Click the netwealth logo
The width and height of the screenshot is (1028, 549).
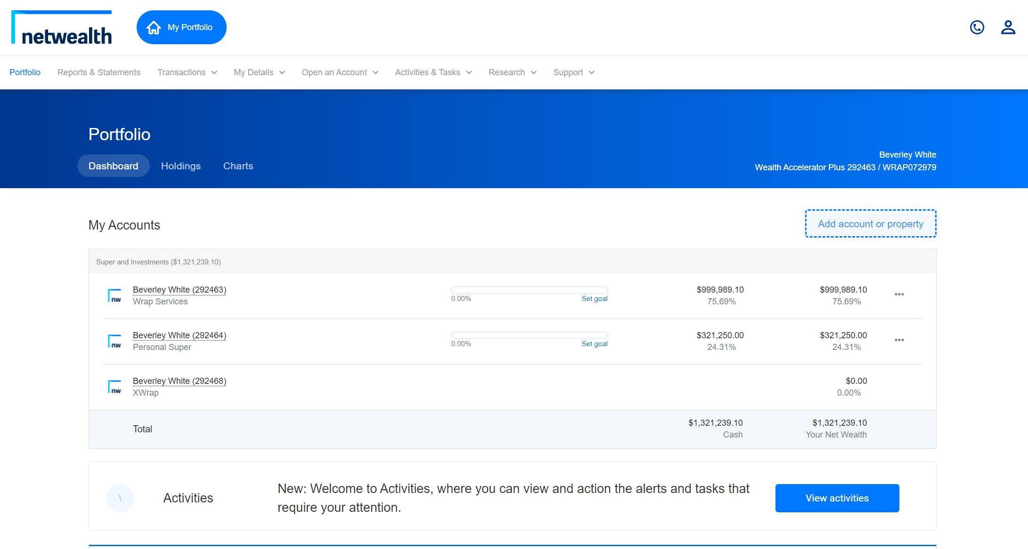coord(62,28)
